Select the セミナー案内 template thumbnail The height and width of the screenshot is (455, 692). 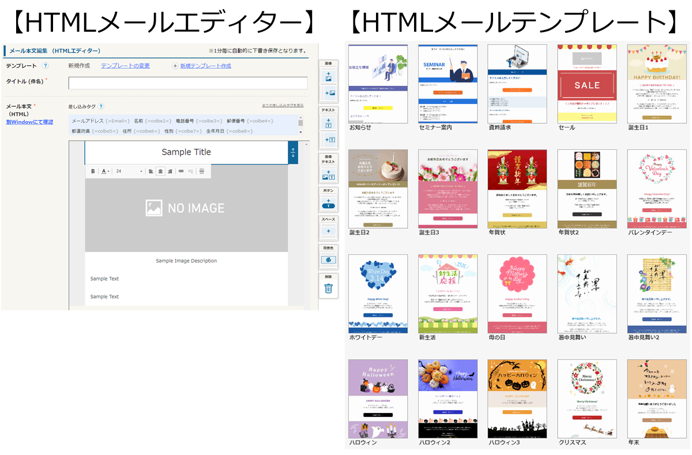pos(448,84)
